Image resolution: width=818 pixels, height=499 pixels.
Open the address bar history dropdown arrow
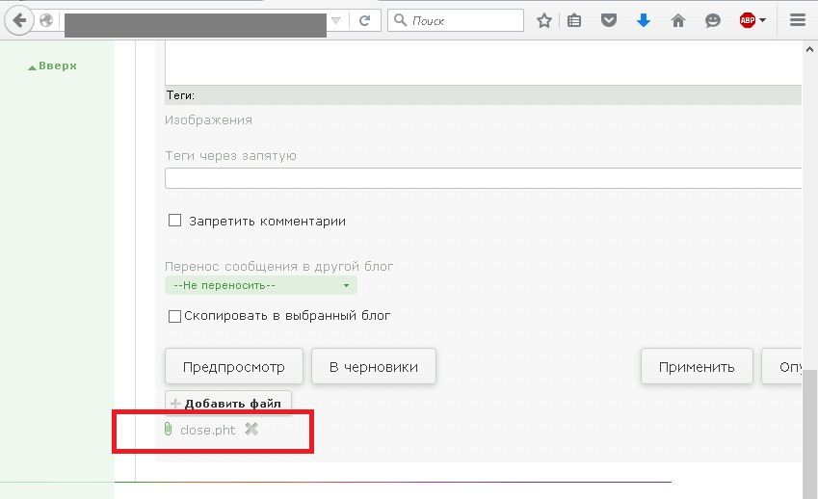point(336,21)
